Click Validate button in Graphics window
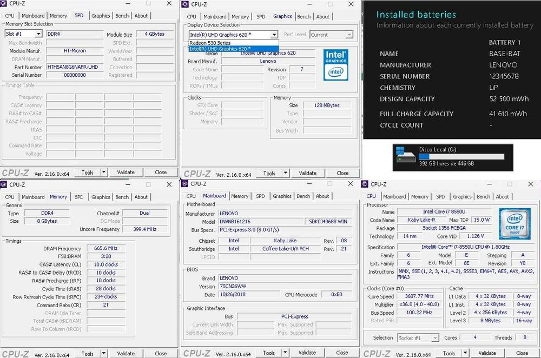The image size is (541, 358). [307, 173]
